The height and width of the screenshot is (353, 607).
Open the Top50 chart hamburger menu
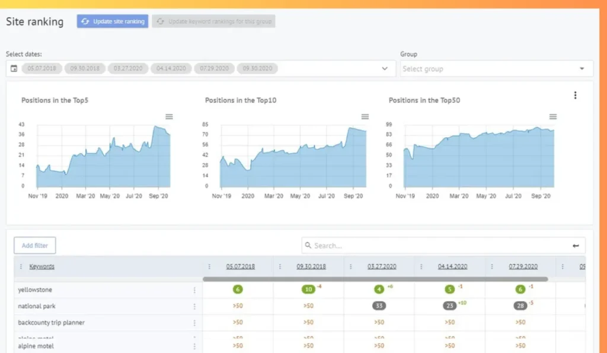click(553, 116)
